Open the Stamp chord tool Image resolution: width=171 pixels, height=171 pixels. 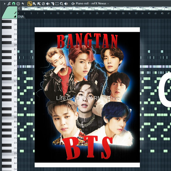point(18,4)
